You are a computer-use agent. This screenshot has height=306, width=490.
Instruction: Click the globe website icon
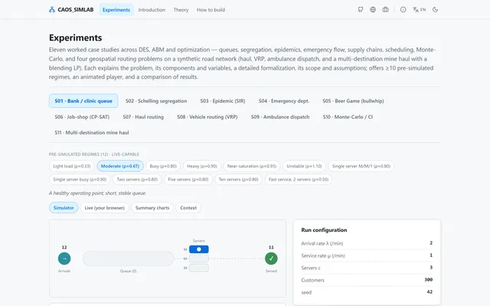[x=373, y=10]
